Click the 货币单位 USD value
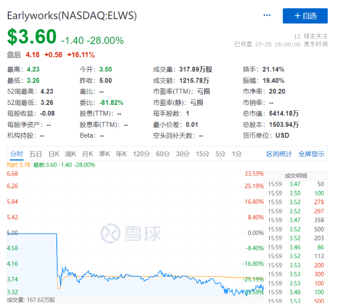 coord(282,136)
